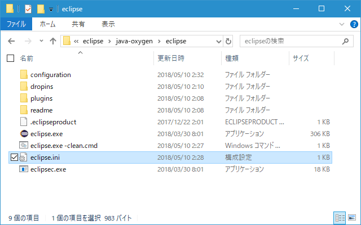Expand the ribbon with the chevron
Image resolution: width=361 pixels, height=225 pixels.
coord(342,24)
